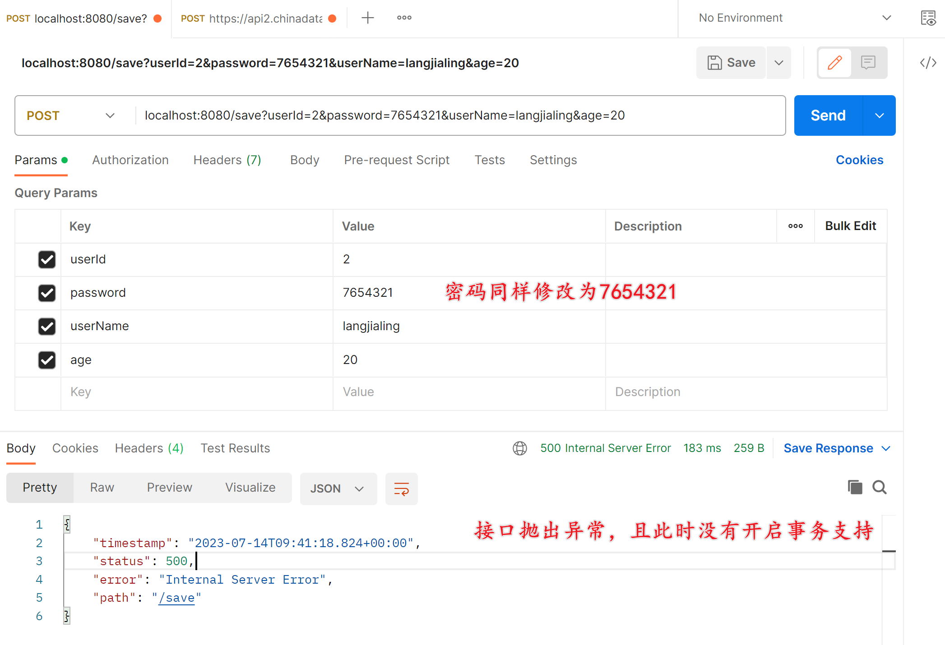Image resolution: width=945 pixels, height=645 pixels.
Task: Click the request title at top
Action: click(270, 63)
